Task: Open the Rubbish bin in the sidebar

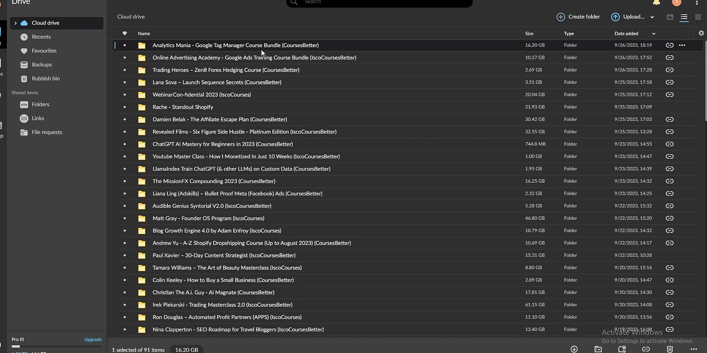Action: tap(46, 78)
